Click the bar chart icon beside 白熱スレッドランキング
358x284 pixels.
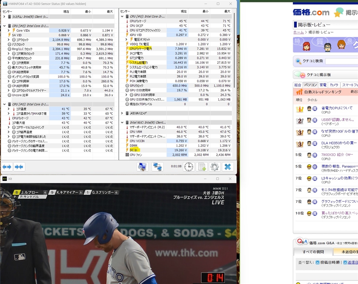tap(299, 92)
